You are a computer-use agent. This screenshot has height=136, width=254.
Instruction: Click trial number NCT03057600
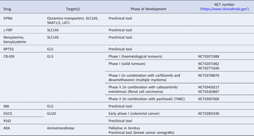[x=208, y=99]
